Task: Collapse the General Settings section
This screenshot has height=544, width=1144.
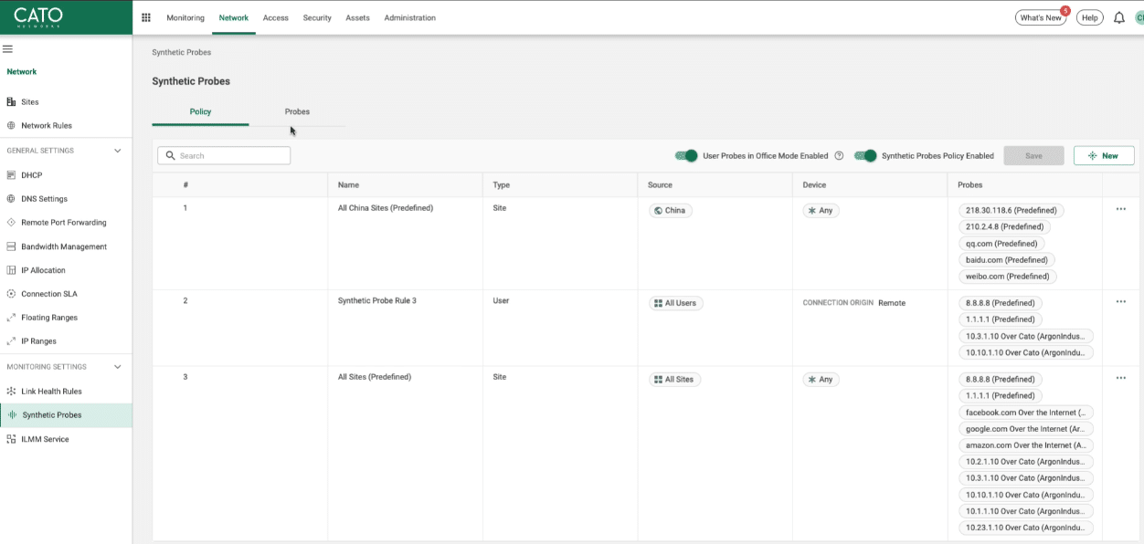Action: click(x=117, y=151)
